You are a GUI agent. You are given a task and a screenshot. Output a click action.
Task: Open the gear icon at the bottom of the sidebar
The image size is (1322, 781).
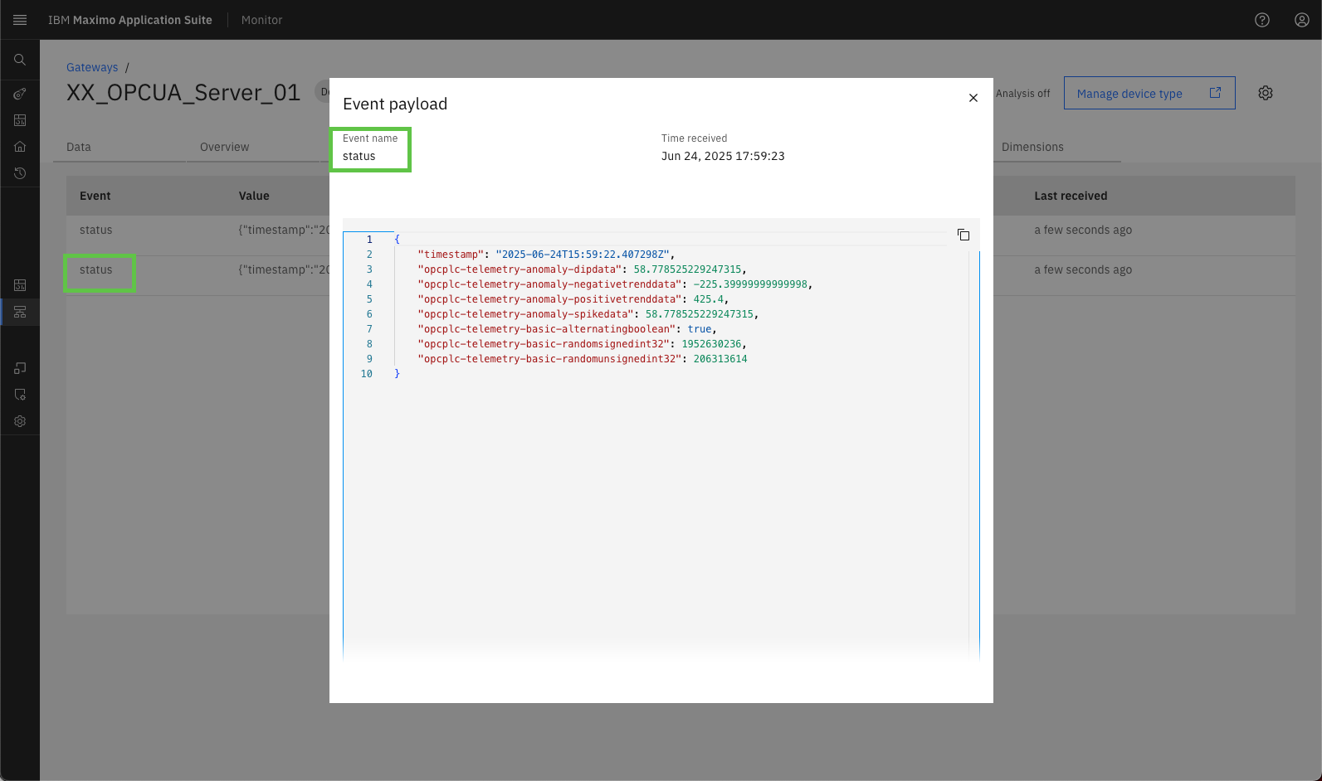point(20,421)
